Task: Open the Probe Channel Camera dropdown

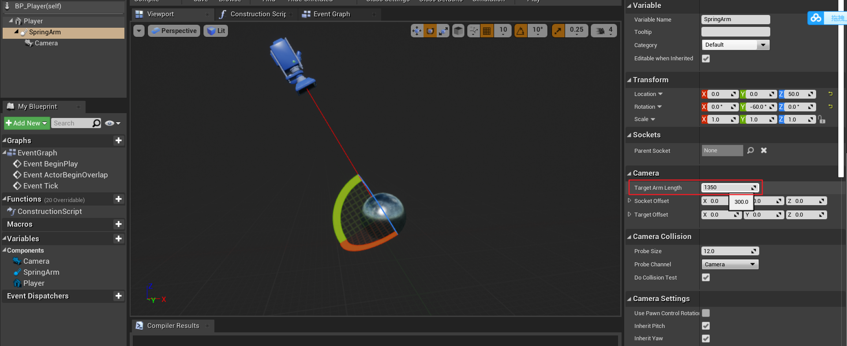Action: [730, 265]
